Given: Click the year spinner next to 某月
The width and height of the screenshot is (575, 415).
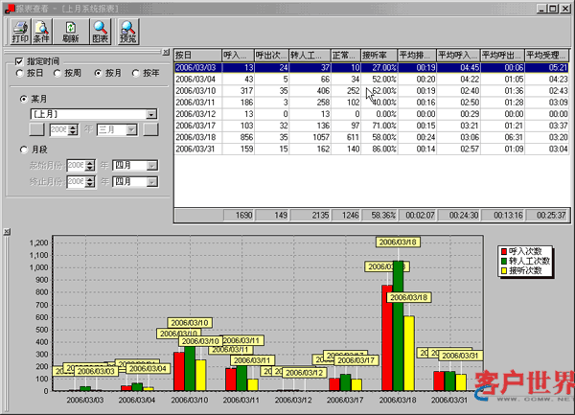Looking at the screenshot, I should tap(74, 129).
